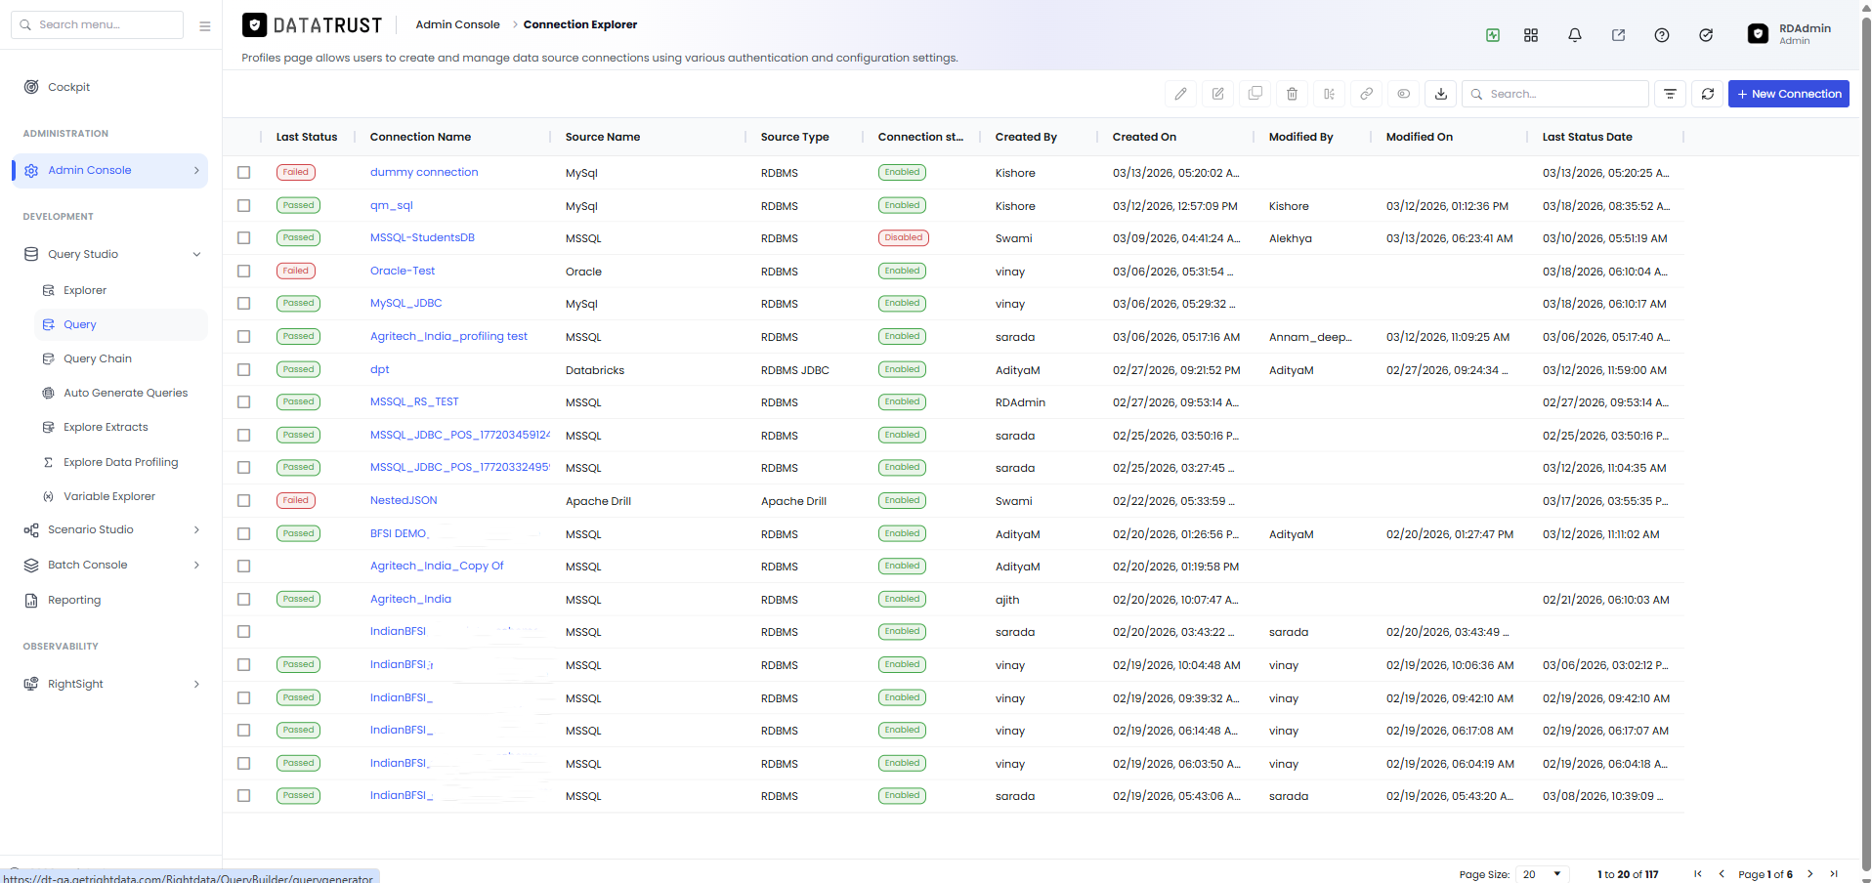Check the dummy connection row checkbox
The width and height of the screenshot is (1872, 883).
244,173
